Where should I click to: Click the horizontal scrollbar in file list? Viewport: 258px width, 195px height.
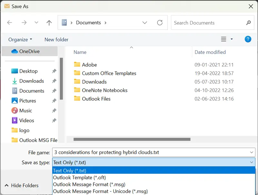[132, 139]
